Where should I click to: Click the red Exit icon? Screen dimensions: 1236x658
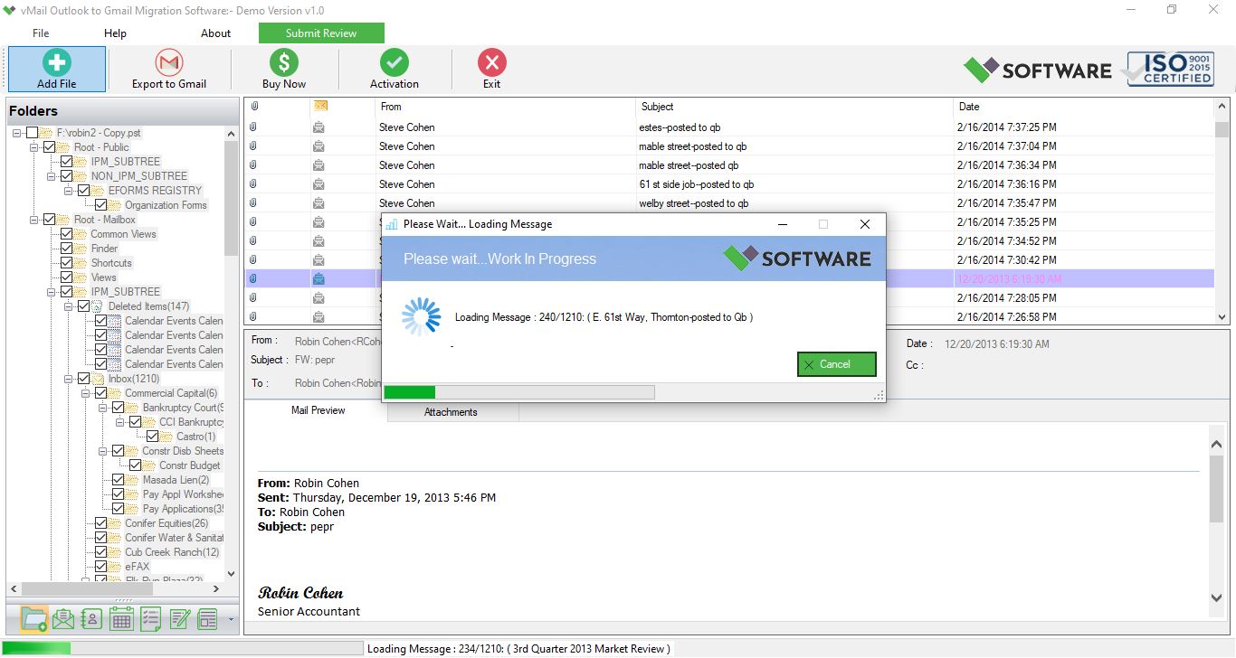pos(491,62)
